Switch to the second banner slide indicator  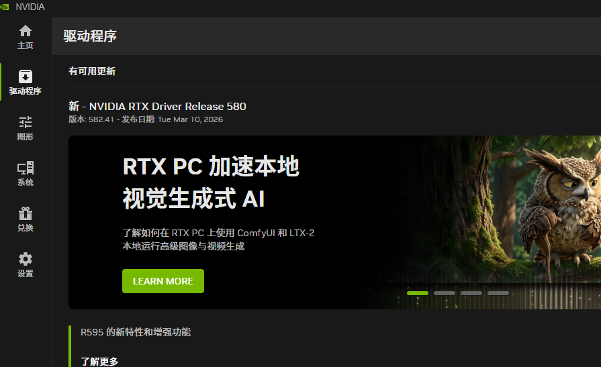[445, 293]
